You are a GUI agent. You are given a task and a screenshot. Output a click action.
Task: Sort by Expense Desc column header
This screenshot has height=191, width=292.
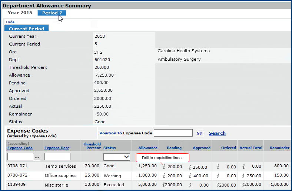pos(57,148)
